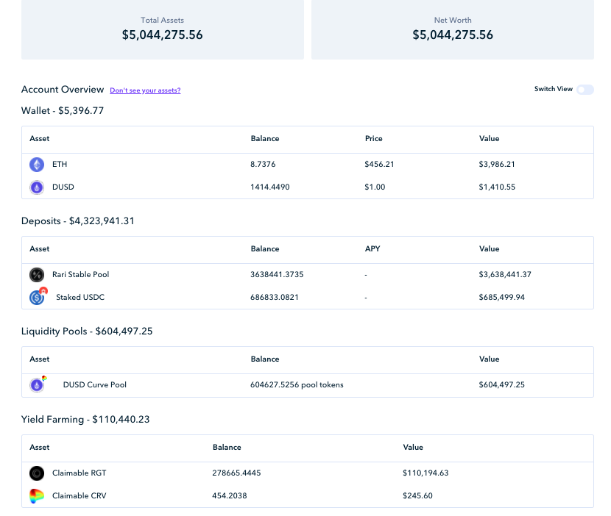Click the balance 3638441.3735
Image resolution: width=611 pixels, height=516 pixels.
coord(277,274)
